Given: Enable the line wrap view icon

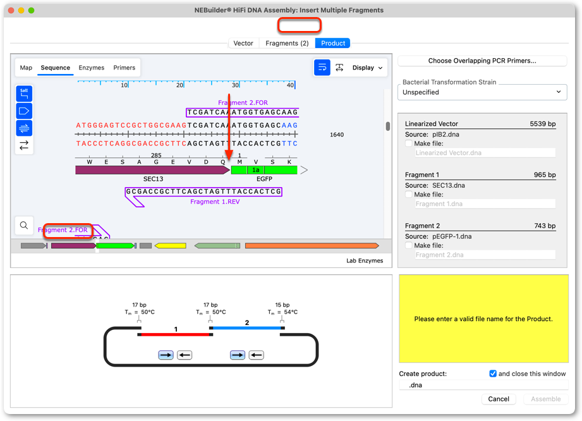Looking at the screenshot, I should (x=322, y=68).
